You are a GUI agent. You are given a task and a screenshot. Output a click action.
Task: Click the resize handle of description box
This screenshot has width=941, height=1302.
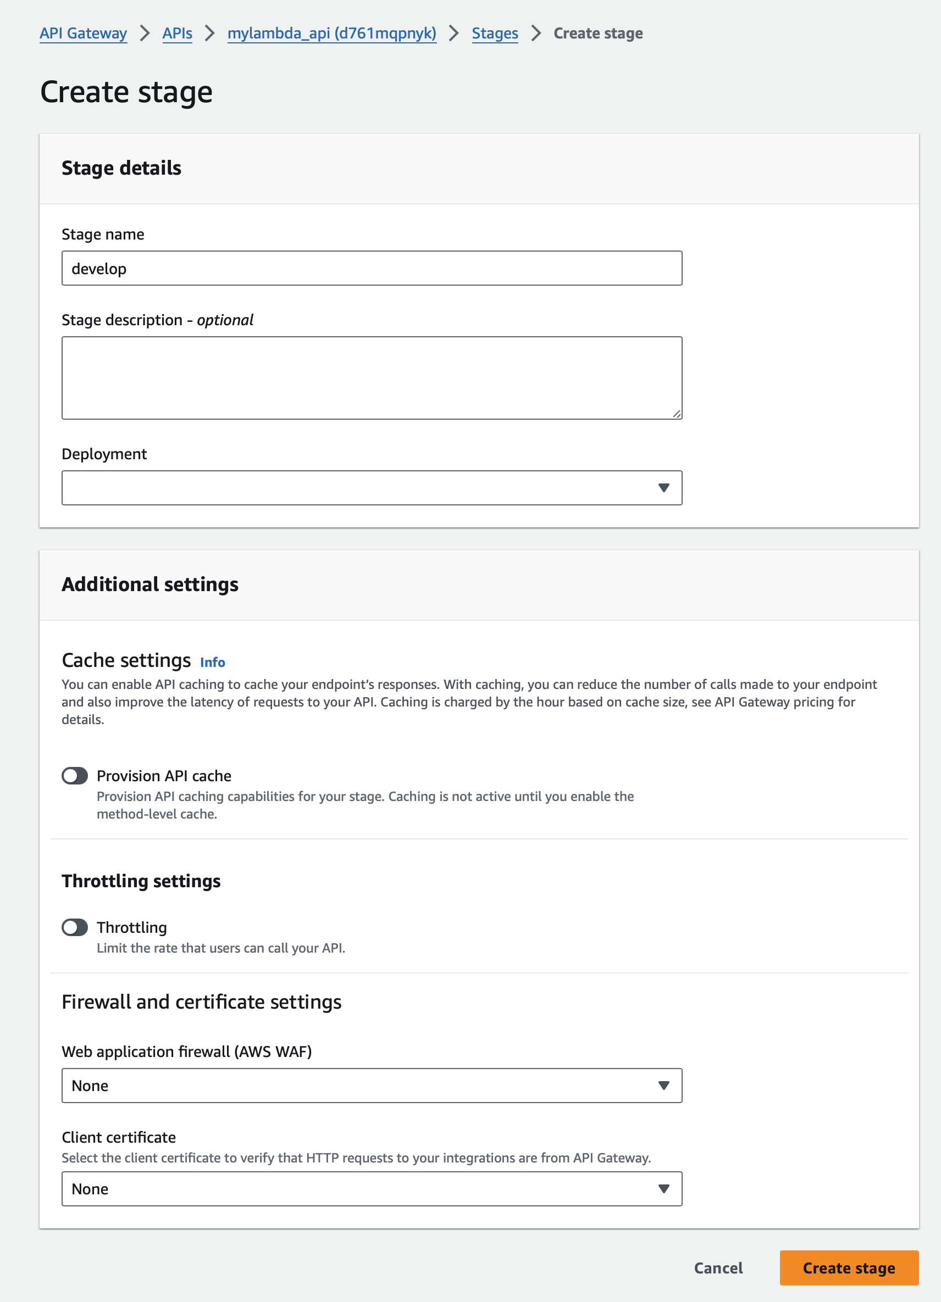(x=677, y=414)
